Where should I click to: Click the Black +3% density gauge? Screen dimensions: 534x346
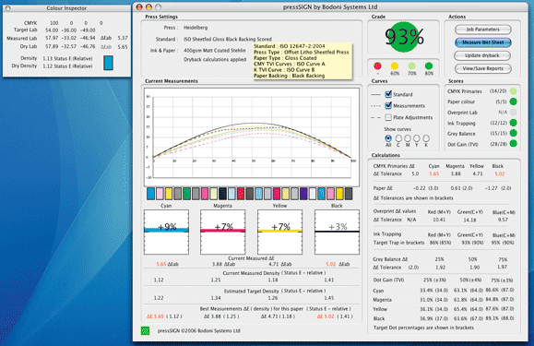(337, 232)
